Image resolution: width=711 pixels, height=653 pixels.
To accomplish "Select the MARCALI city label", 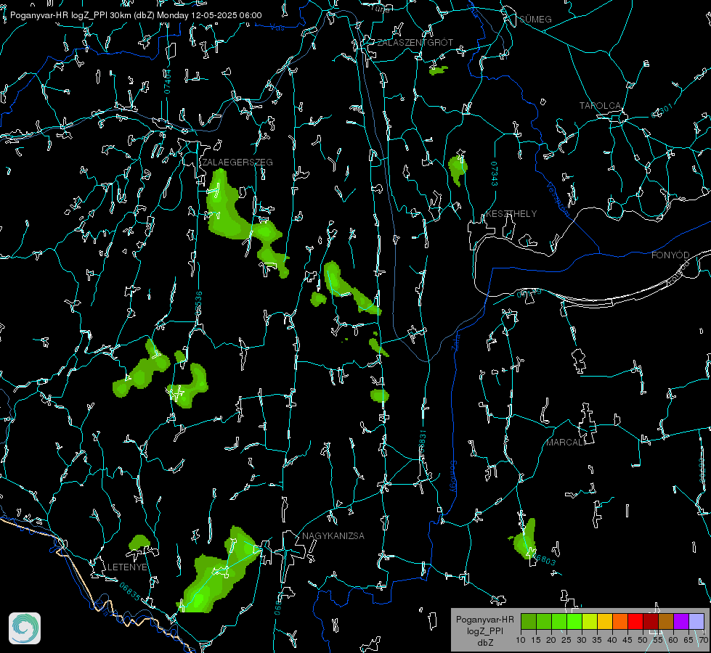I will point(565,443).
